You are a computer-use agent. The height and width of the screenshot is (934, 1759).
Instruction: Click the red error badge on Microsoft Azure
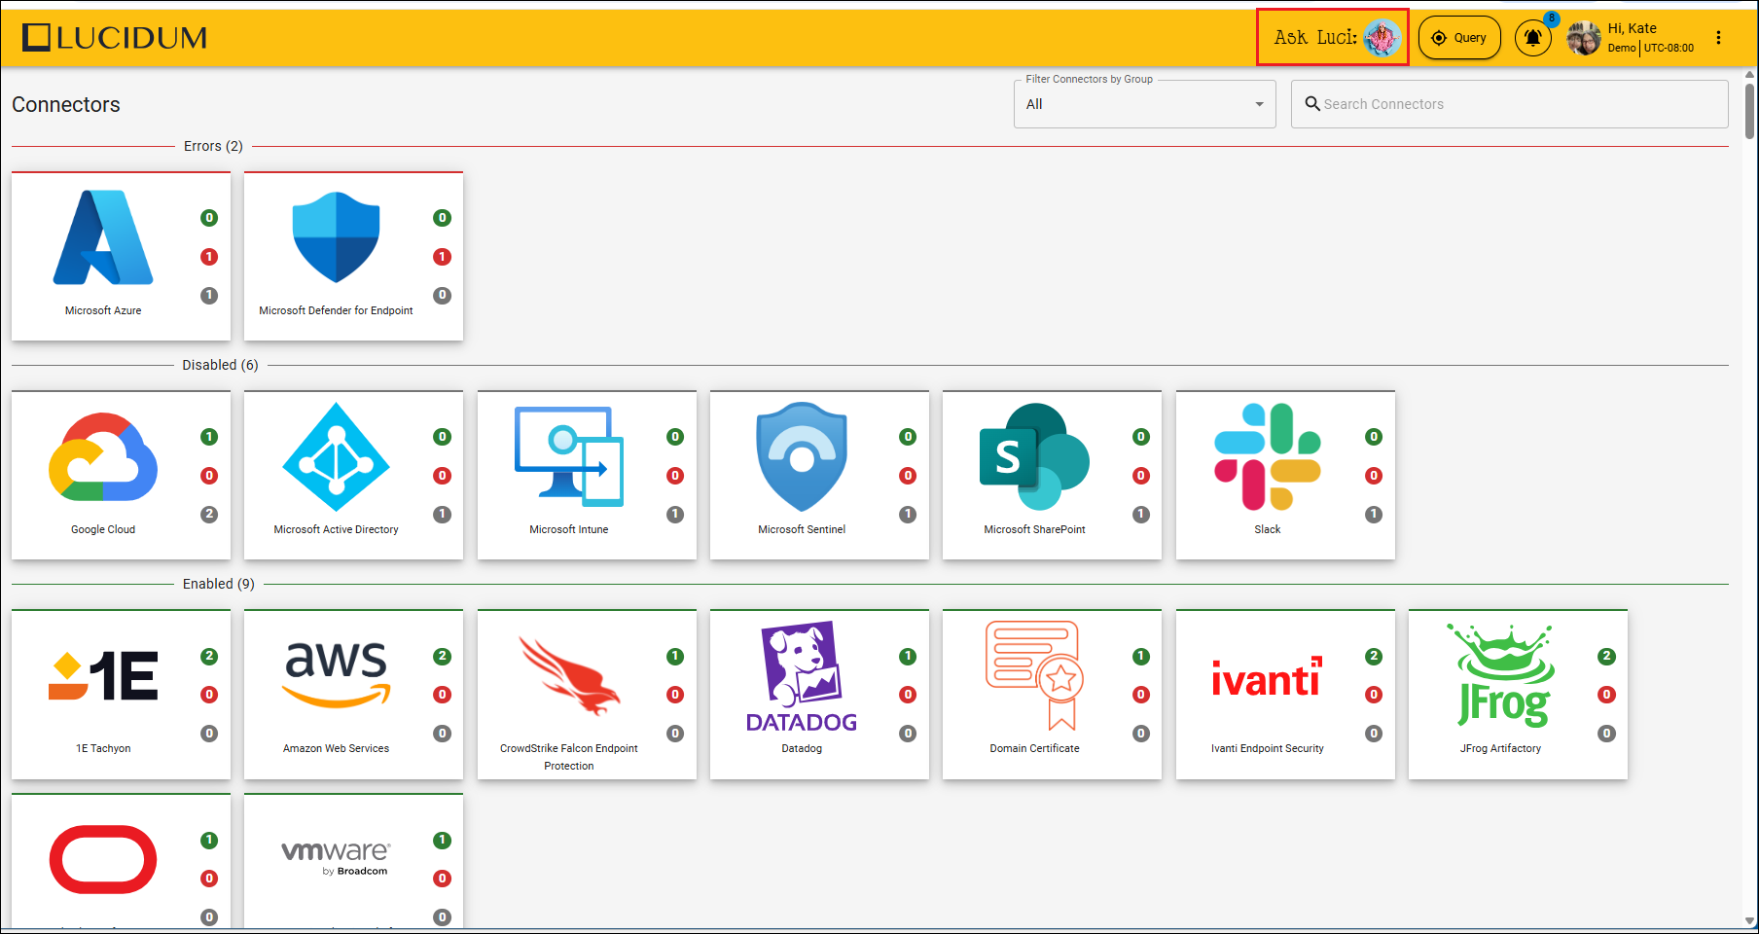point(209,257)
